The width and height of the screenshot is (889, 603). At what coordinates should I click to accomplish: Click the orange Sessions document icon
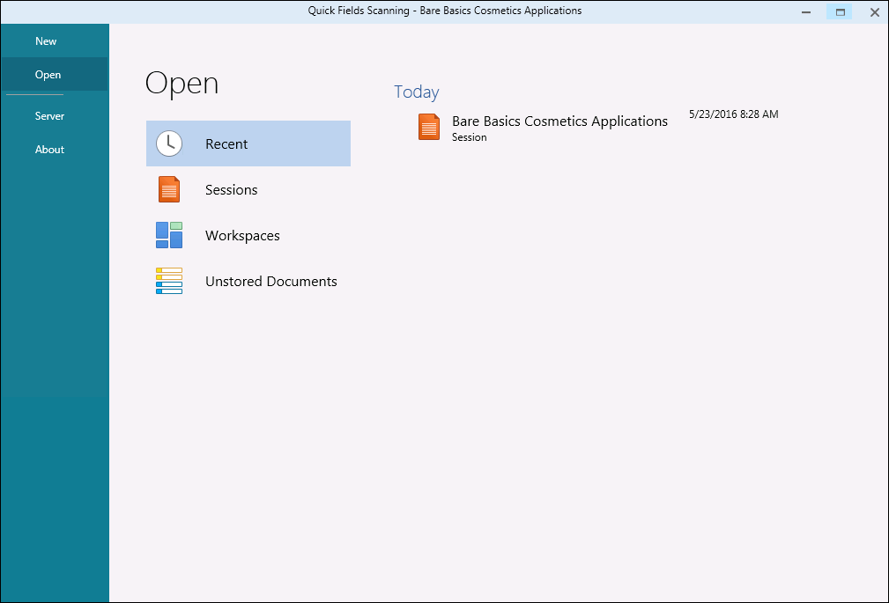169,189
